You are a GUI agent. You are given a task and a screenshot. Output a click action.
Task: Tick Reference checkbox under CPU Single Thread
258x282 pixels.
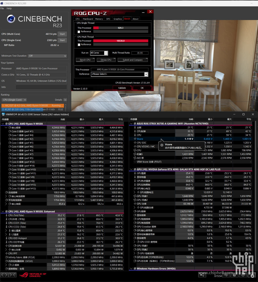[79, 32]
